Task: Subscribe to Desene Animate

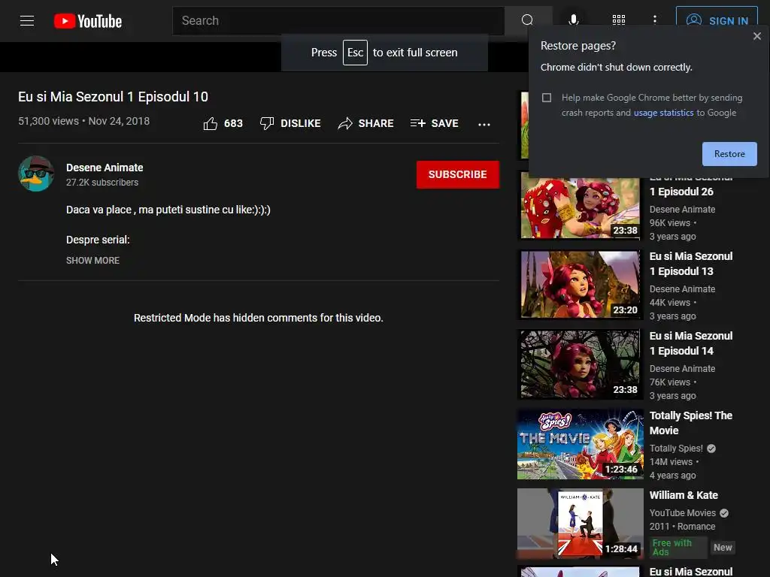Action: click(x=458, y=174)
